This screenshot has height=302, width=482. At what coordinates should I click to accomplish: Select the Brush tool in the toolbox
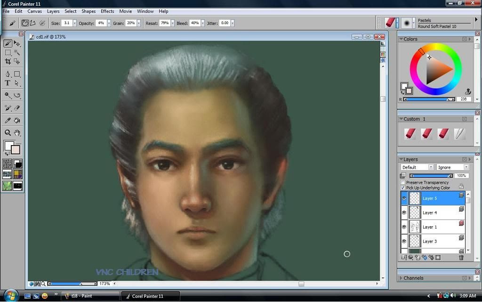coord(8,43)
